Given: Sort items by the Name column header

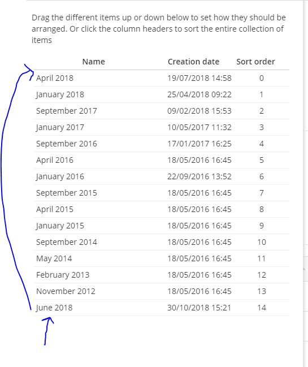Looking at the screenshot, I should [94, 62].
